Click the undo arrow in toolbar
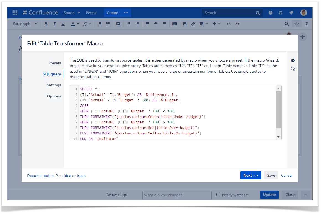This screenshot has width=322, height=214. point(229,24)
